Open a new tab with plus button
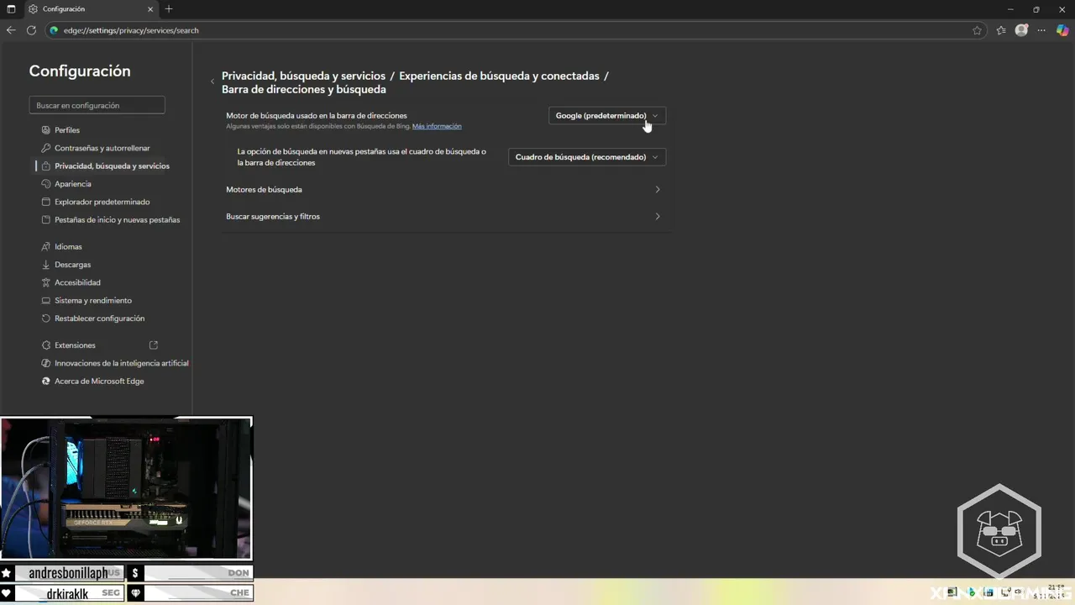The width and height of the screenshot is (1075, 605). point(169,9)
